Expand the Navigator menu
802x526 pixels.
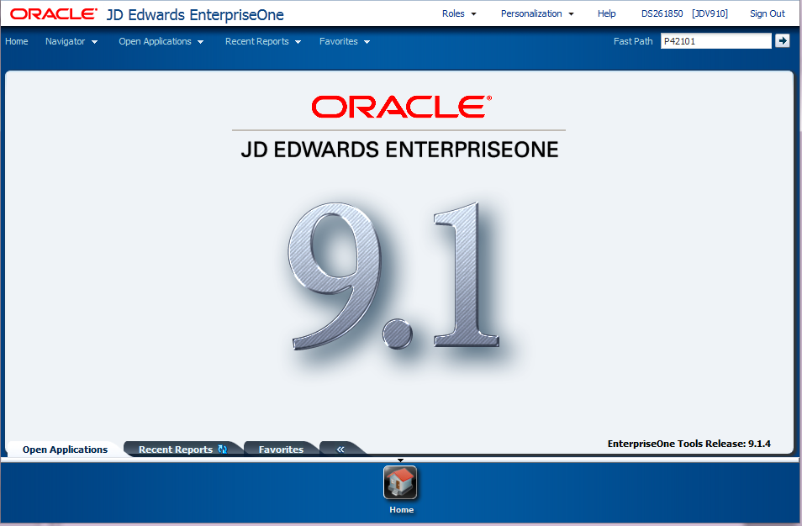point(71,41)
